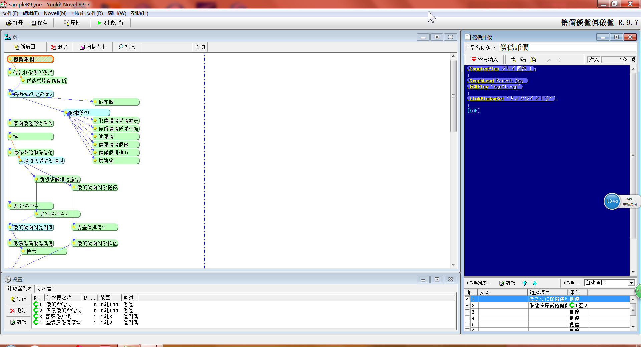Viewport: 641px width, 347px height.
Task: Click the 产品名称 input field
Action: click(x=568, y=47)
